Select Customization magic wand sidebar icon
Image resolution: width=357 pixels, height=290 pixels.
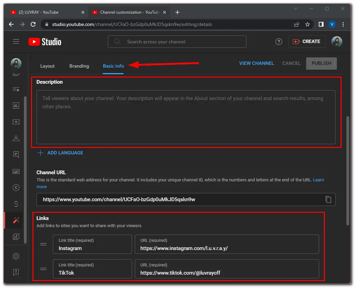coord(16,220)
